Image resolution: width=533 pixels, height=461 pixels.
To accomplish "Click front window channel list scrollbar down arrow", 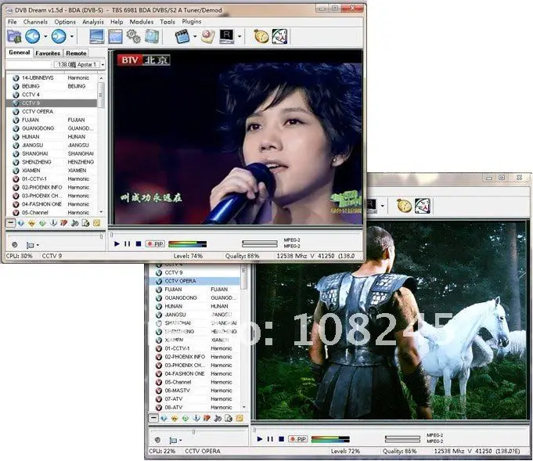I will (101, 212).
